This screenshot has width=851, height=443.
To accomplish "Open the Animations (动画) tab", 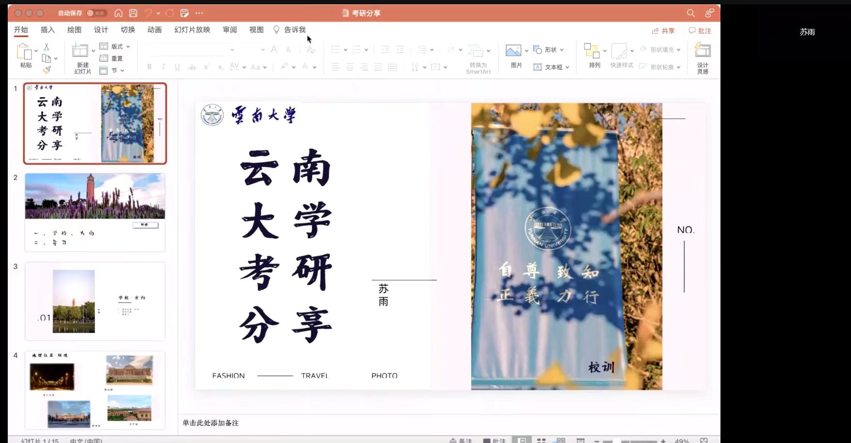I will [x=154, y=30].
